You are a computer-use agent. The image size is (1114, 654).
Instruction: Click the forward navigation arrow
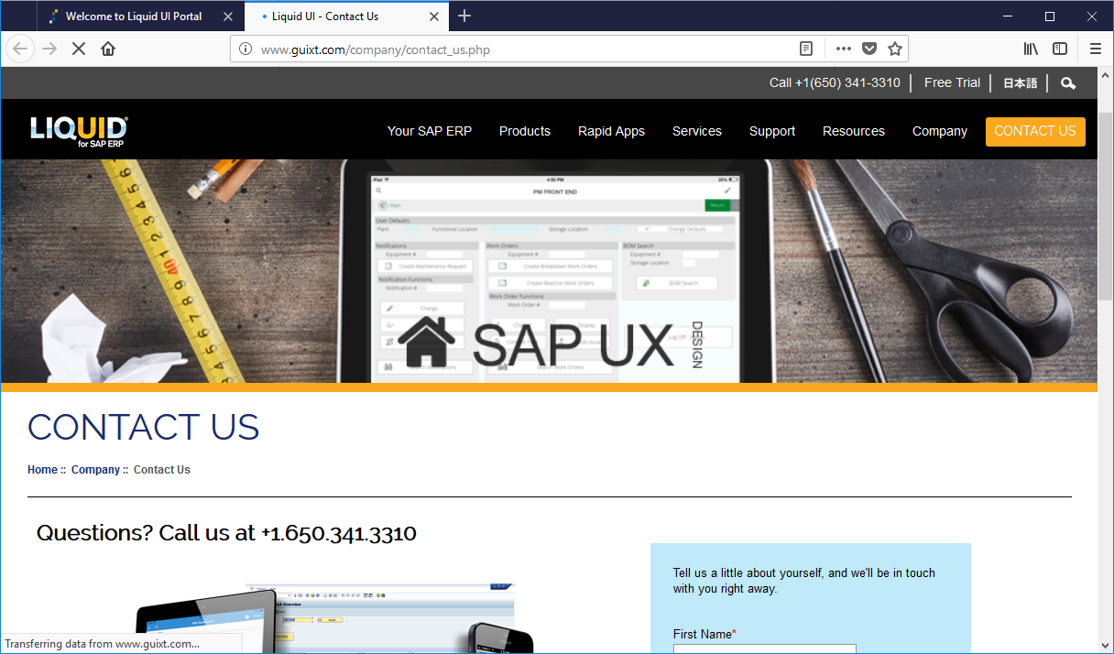[49, 49]
